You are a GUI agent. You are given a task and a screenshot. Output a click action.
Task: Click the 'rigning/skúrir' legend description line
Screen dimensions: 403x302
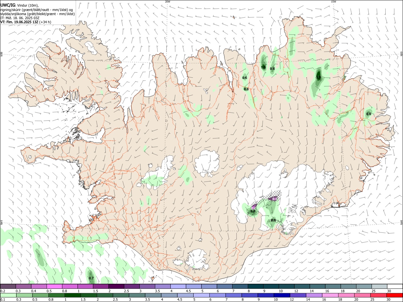[37, 9]
